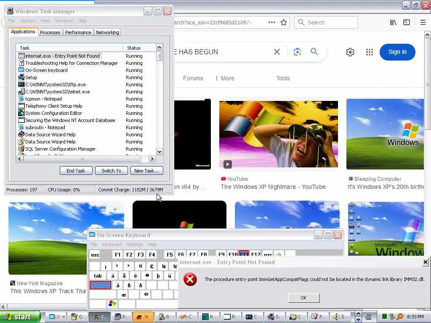Sort the task list by the Task column header

[69, 48]
